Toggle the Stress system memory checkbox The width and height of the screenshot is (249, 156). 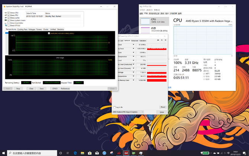click(x=9, y=20)
